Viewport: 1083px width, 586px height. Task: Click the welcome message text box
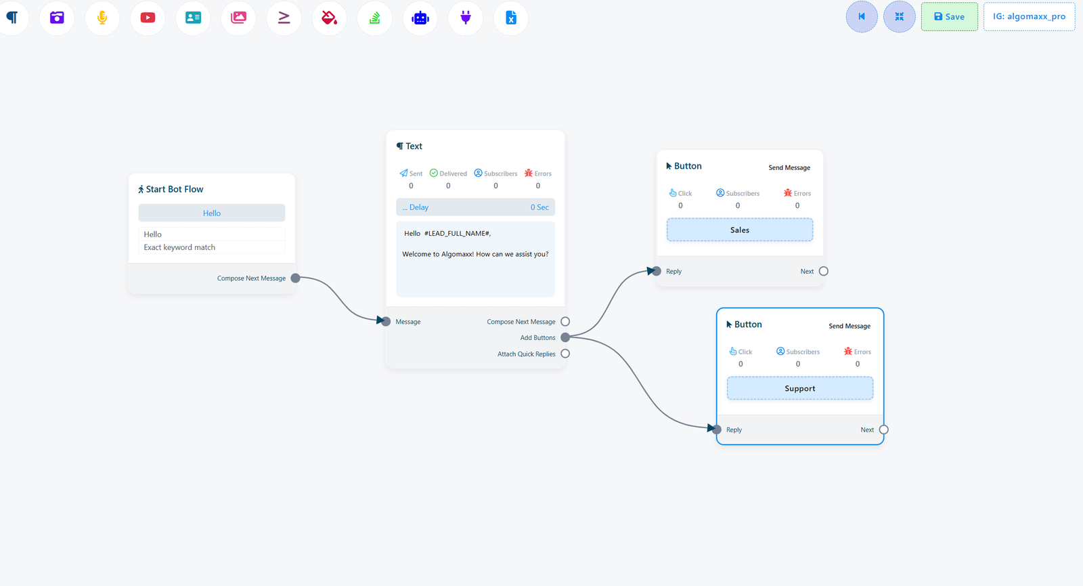[x=475, y=259]
